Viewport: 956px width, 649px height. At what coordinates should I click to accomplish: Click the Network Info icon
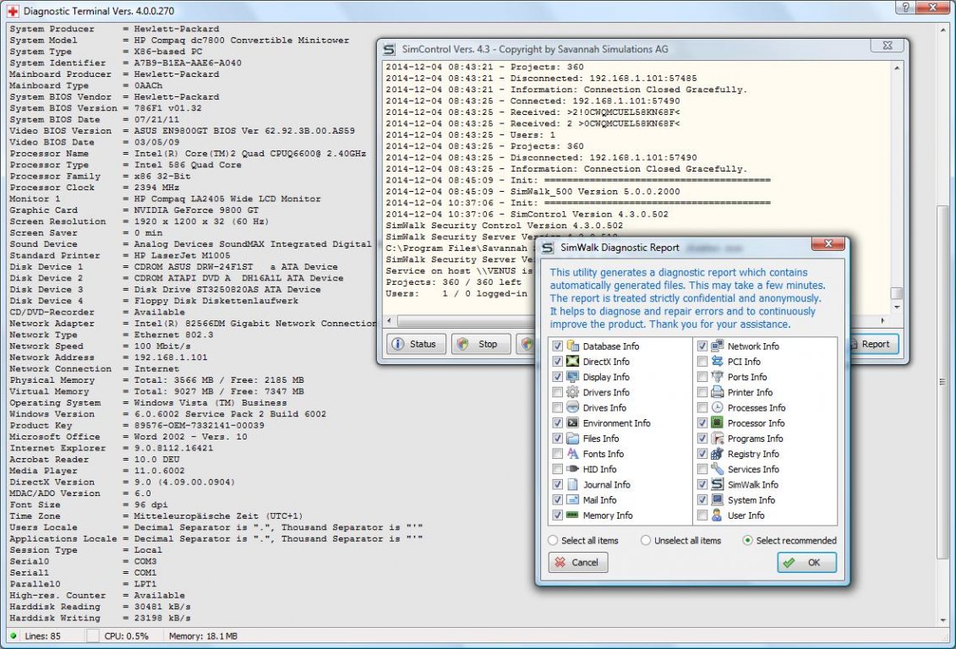(718, 346)
